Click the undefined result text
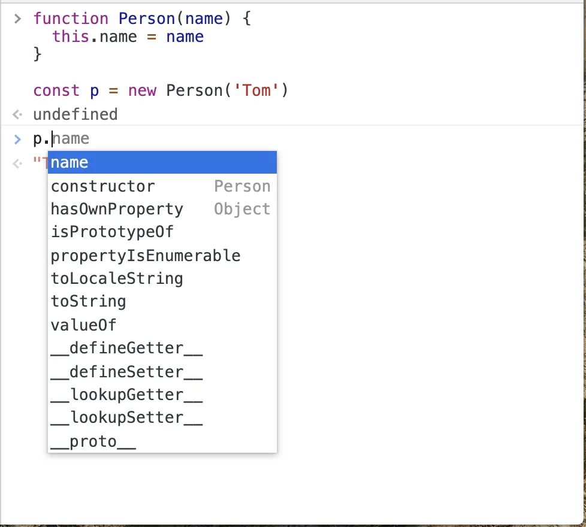This screenshot has height=527, width=586. 75,114
